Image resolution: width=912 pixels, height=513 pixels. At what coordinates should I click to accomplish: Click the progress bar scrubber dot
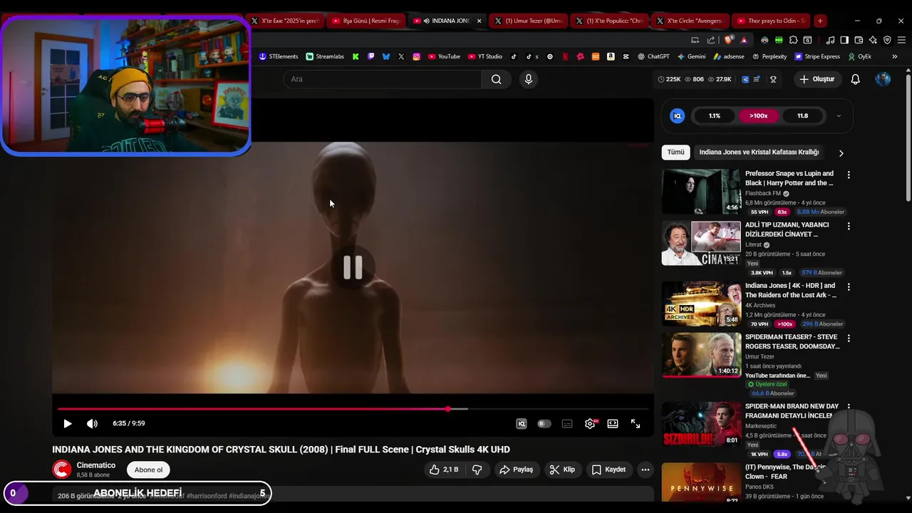pyautogui.click(x=448, y=409)
